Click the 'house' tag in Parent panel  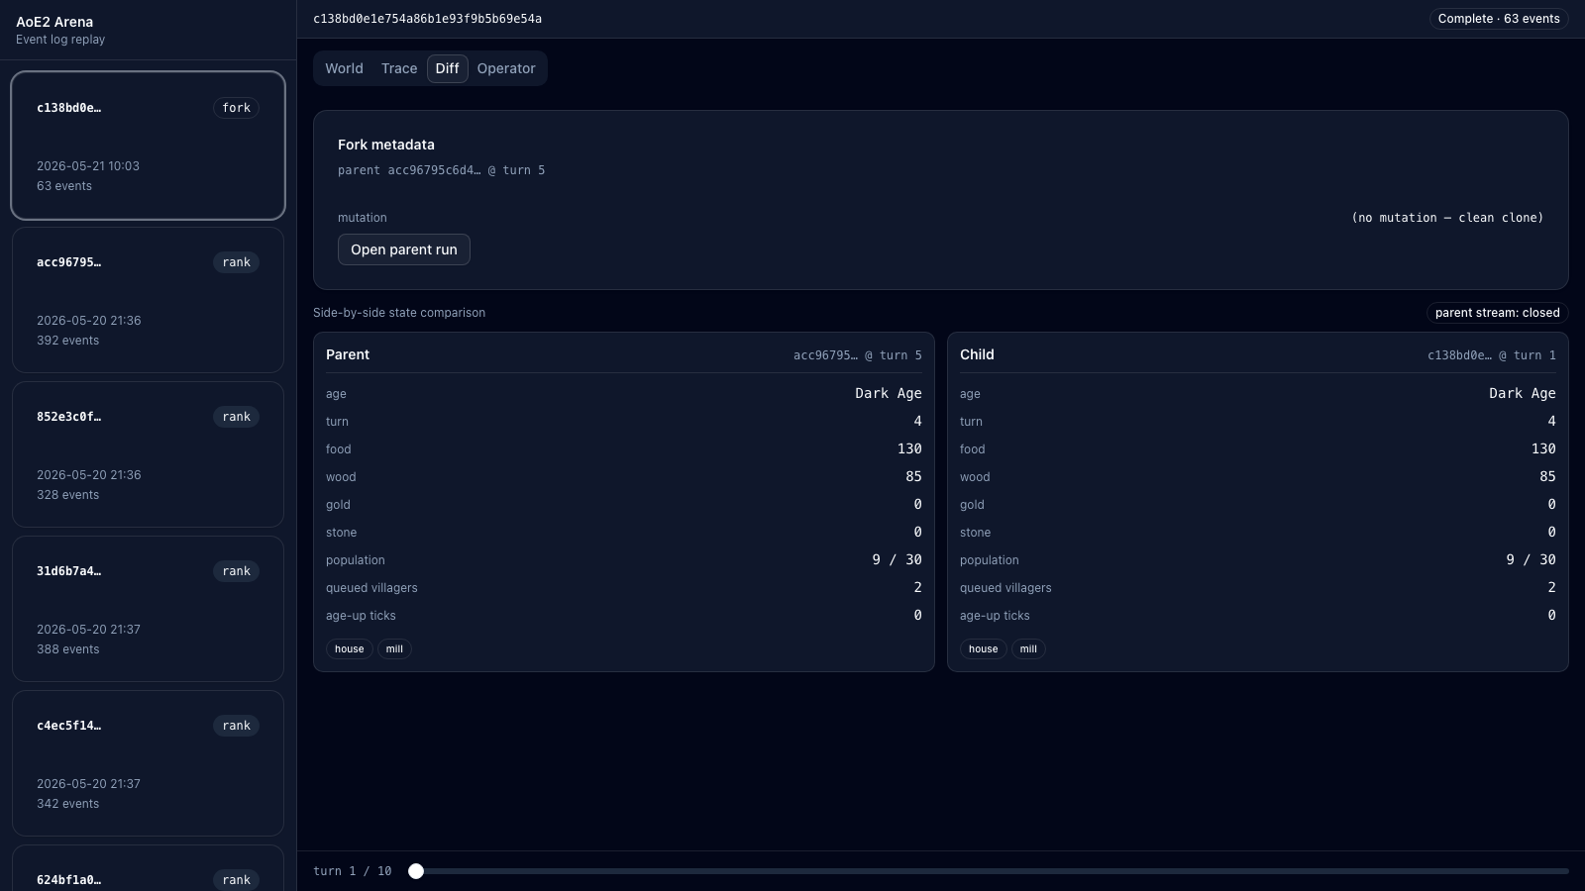(x=349, y=649)
